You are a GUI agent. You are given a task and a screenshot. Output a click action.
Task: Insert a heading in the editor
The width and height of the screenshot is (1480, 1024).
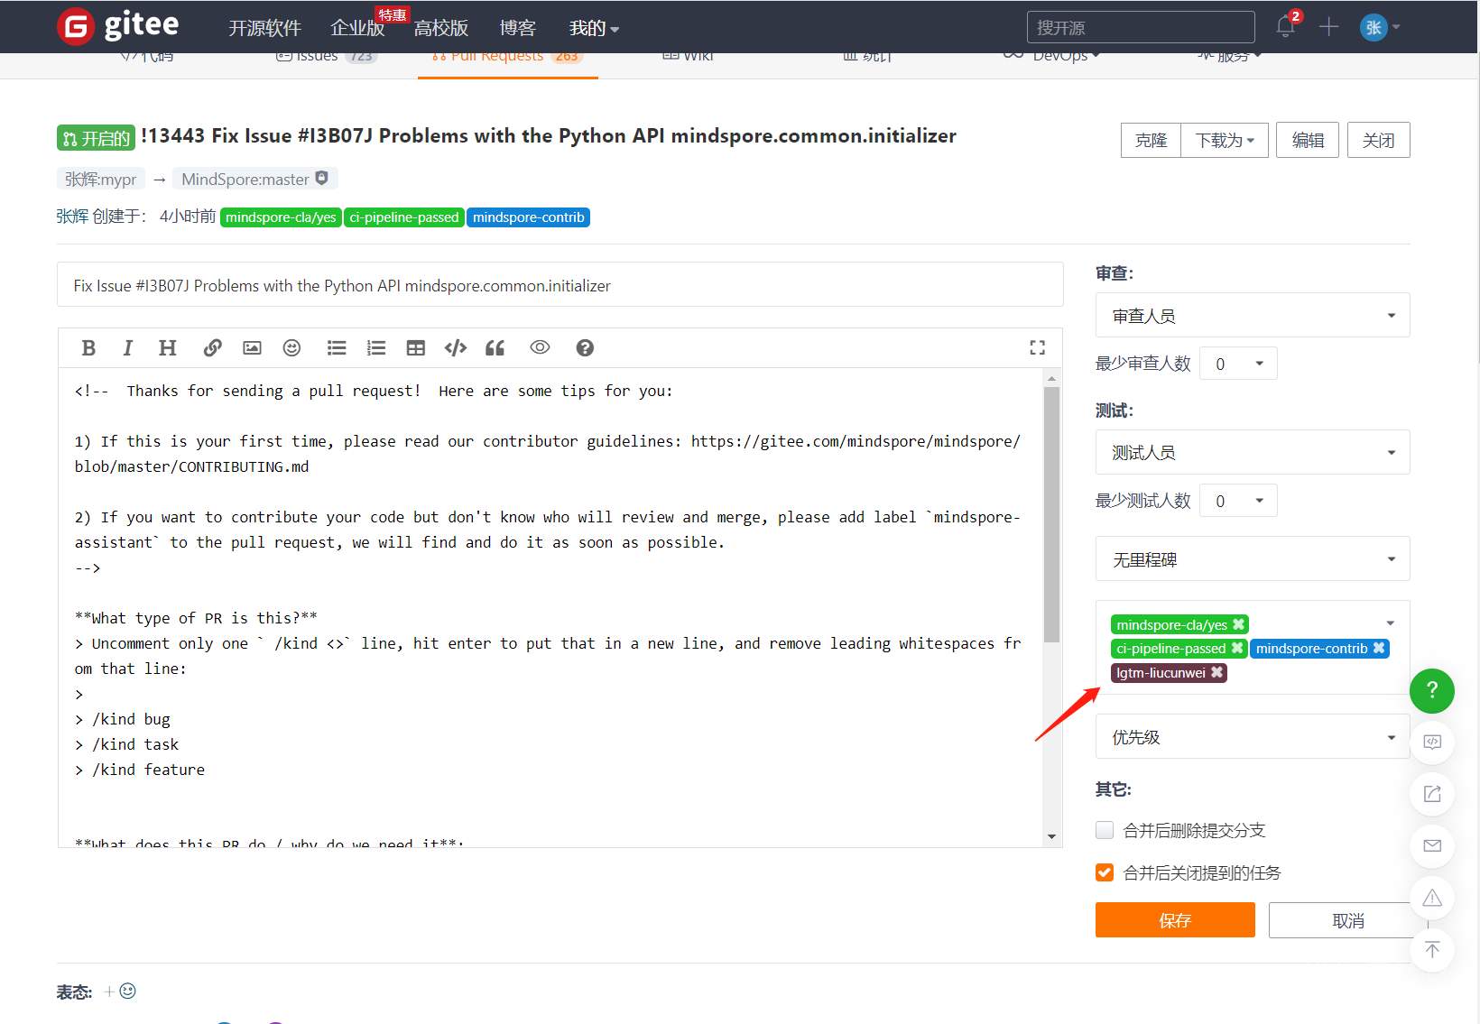[x=168, y=348]
